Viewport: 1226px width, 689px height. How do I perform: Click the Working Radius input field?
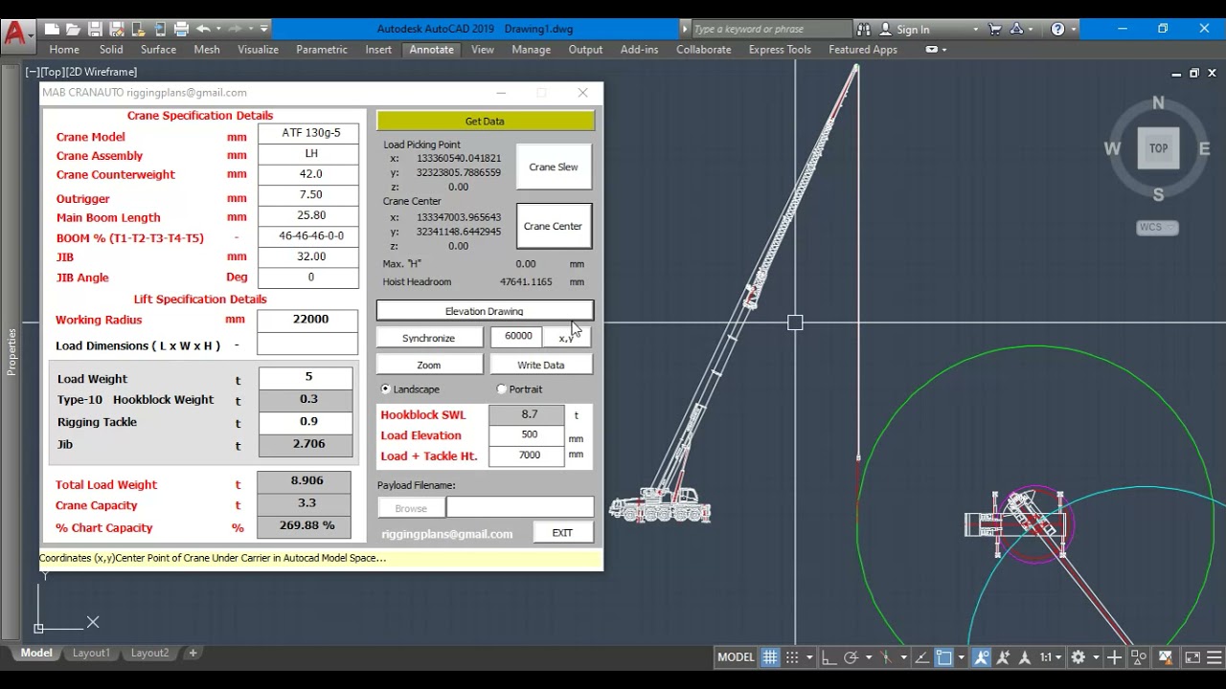tap(309, 320)
